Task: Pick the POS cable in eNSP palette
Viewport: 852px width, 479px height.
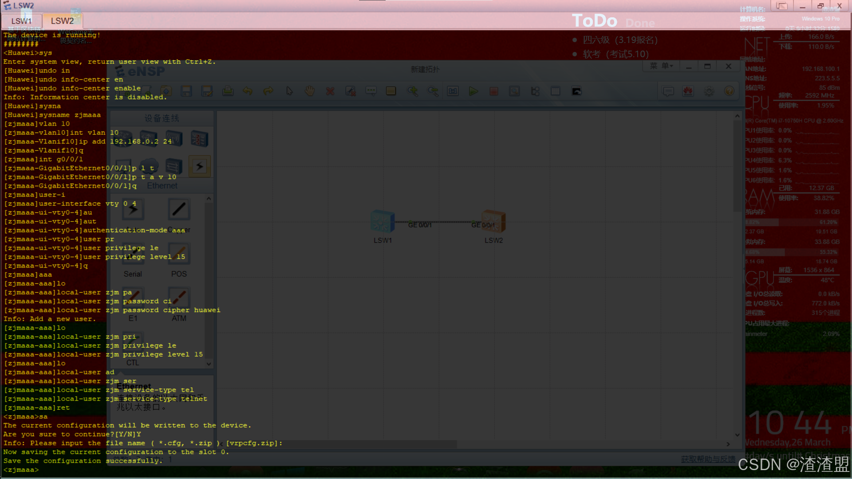Action: coord(179,254)
